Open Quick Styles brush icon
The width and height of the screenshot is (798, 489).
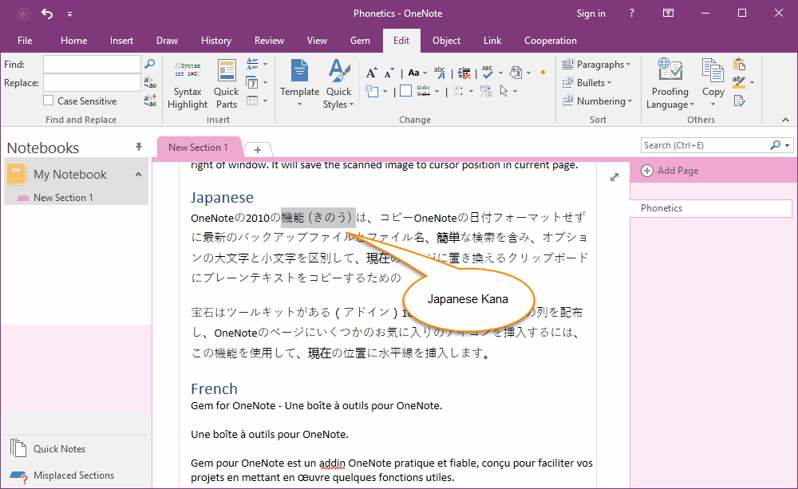[339, 71]
